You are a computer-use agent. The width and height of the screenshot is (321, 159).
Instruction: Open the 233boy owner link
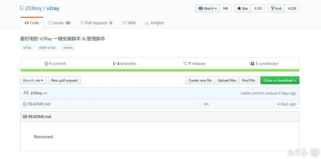point(34,8)
